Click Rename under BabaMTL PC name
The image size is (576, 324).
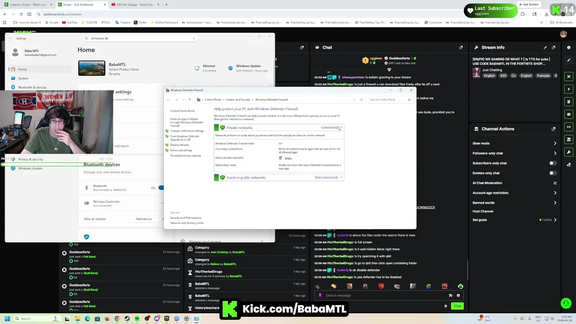click(x=114, y=74)
